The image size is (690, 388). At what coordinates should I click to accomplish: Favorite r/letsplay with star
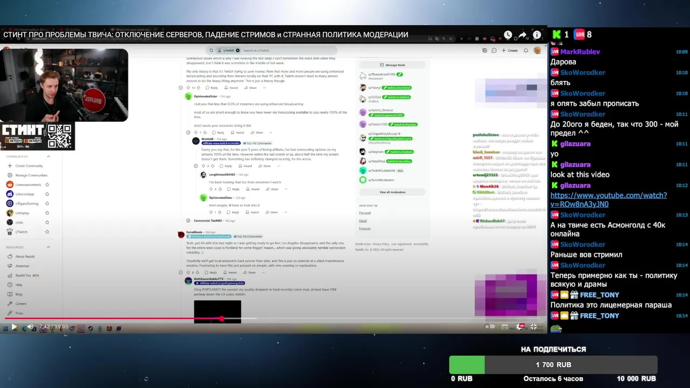pos(47,213)
